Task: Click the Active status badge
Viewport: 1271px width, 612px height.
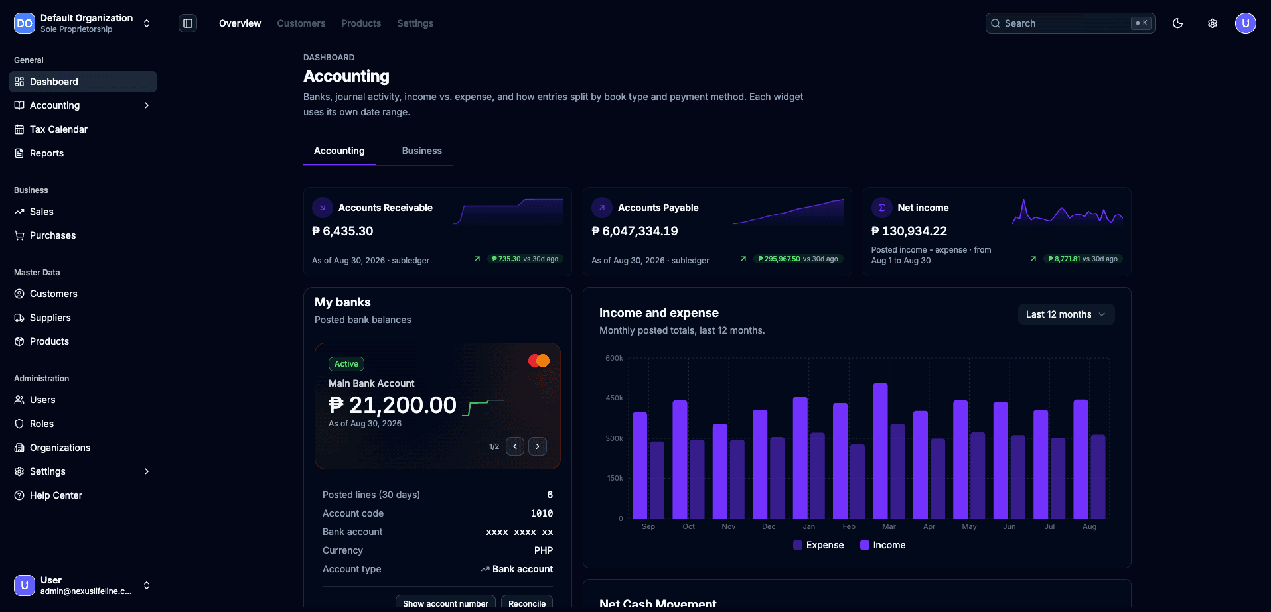Action: click(x=346, y=364)
